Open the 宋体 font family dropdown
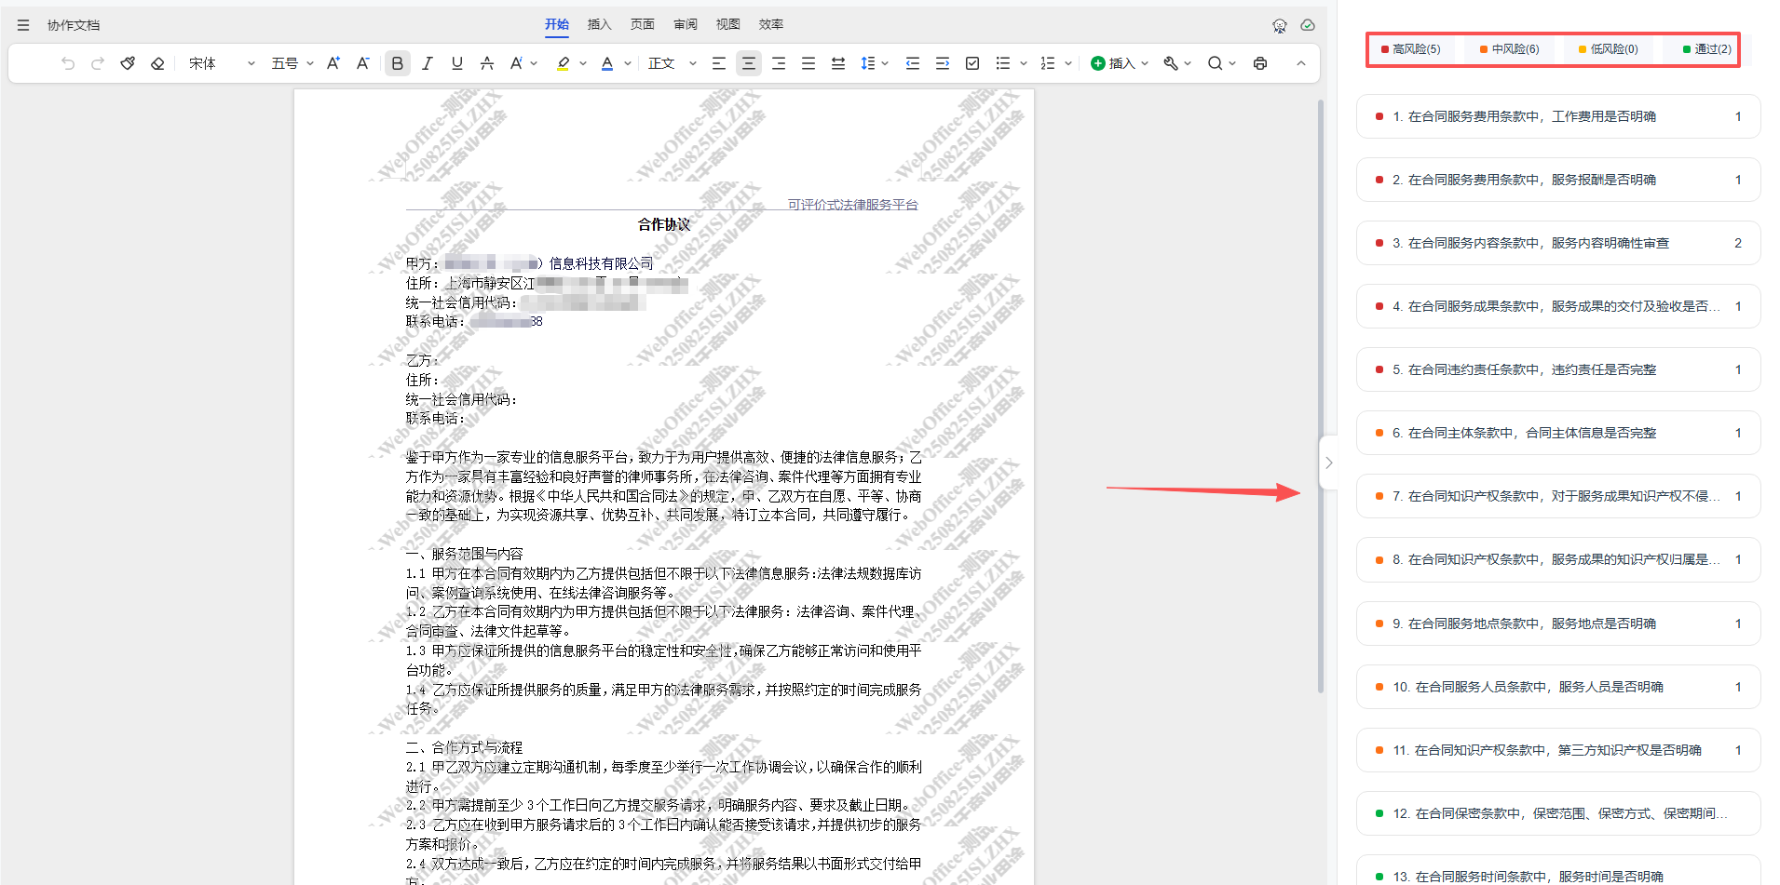This screenshot has width=1780, height=885. (222, 63)
